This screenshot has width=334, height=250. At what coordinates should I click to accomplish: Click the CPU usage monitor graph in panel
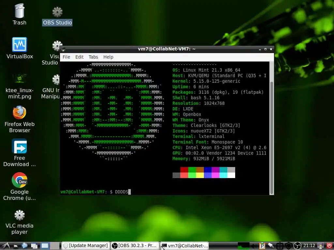click(x=243, y=246)
